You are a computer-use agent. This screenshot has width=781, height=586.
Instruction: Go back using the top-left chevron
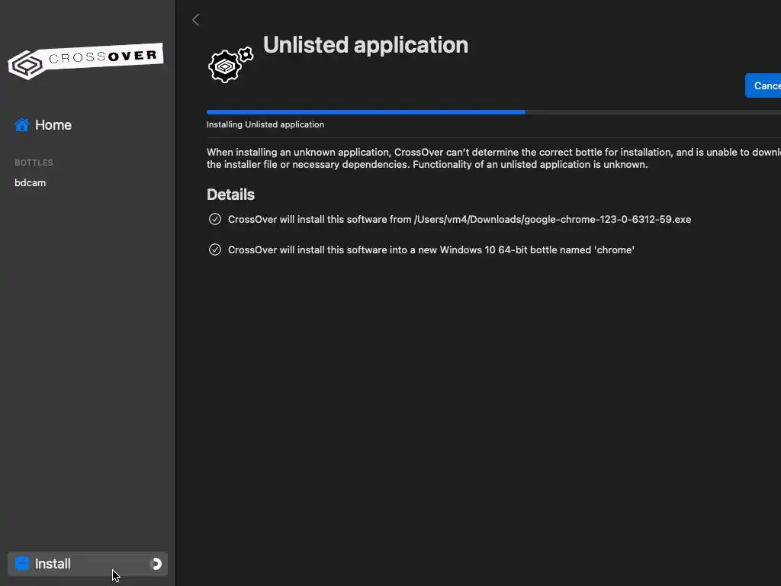(196, 21)
